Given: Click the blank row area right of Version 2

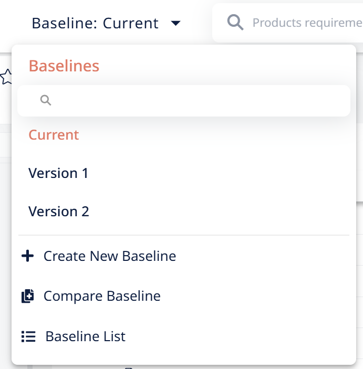Looking at the screenshot, I should (x=219, y=212).
